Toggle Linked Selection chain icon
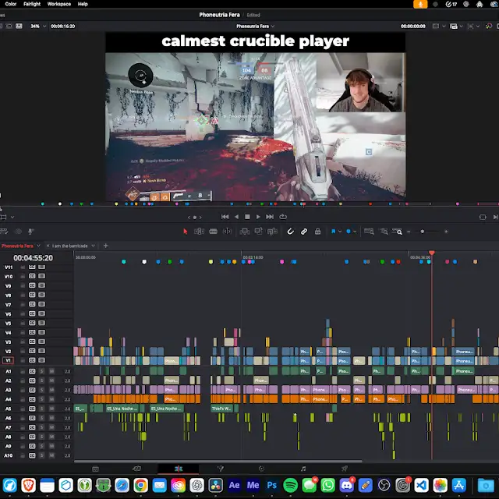Viewport: 499px width, 499px height. click(304, 232)
